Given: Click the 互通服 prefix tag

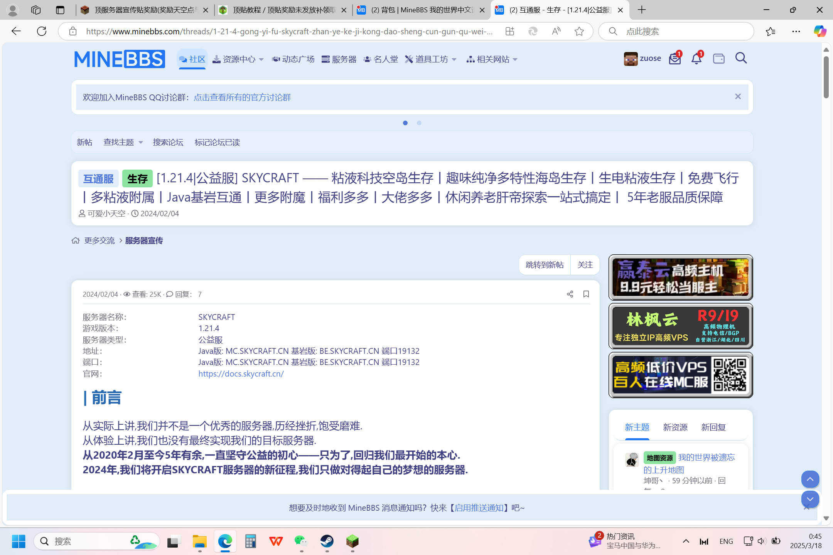Looking at the screenshot, I should [x=98, y=178].
